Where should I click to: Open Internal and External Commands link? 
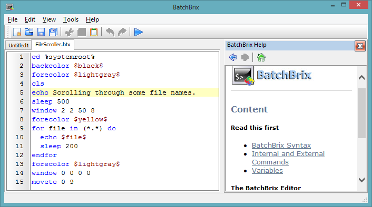click(x=288, y=158)
